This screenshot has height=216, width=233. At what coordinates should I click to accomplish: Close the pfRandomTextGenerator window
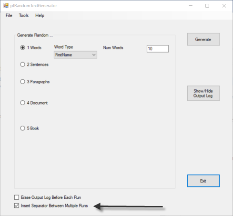(224, 6)
